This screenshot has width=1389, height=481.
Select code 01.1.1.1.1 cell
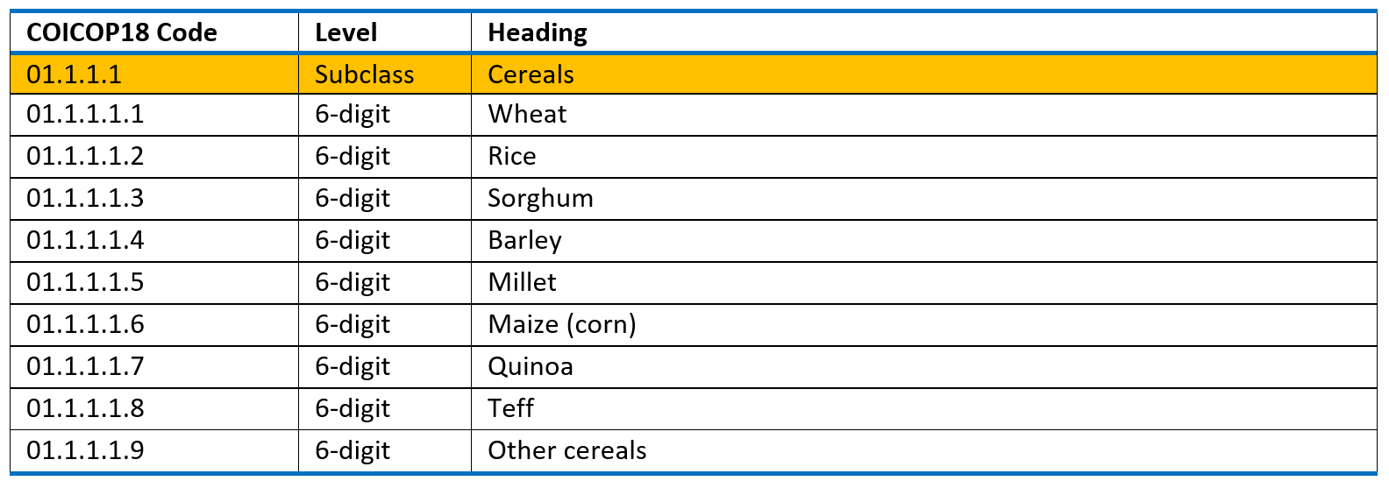154,115
